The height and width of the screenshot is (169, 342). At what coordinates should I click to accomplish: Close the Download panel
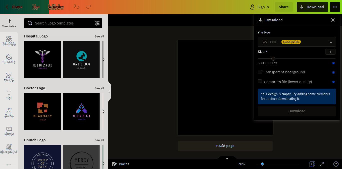coord(333,20)
